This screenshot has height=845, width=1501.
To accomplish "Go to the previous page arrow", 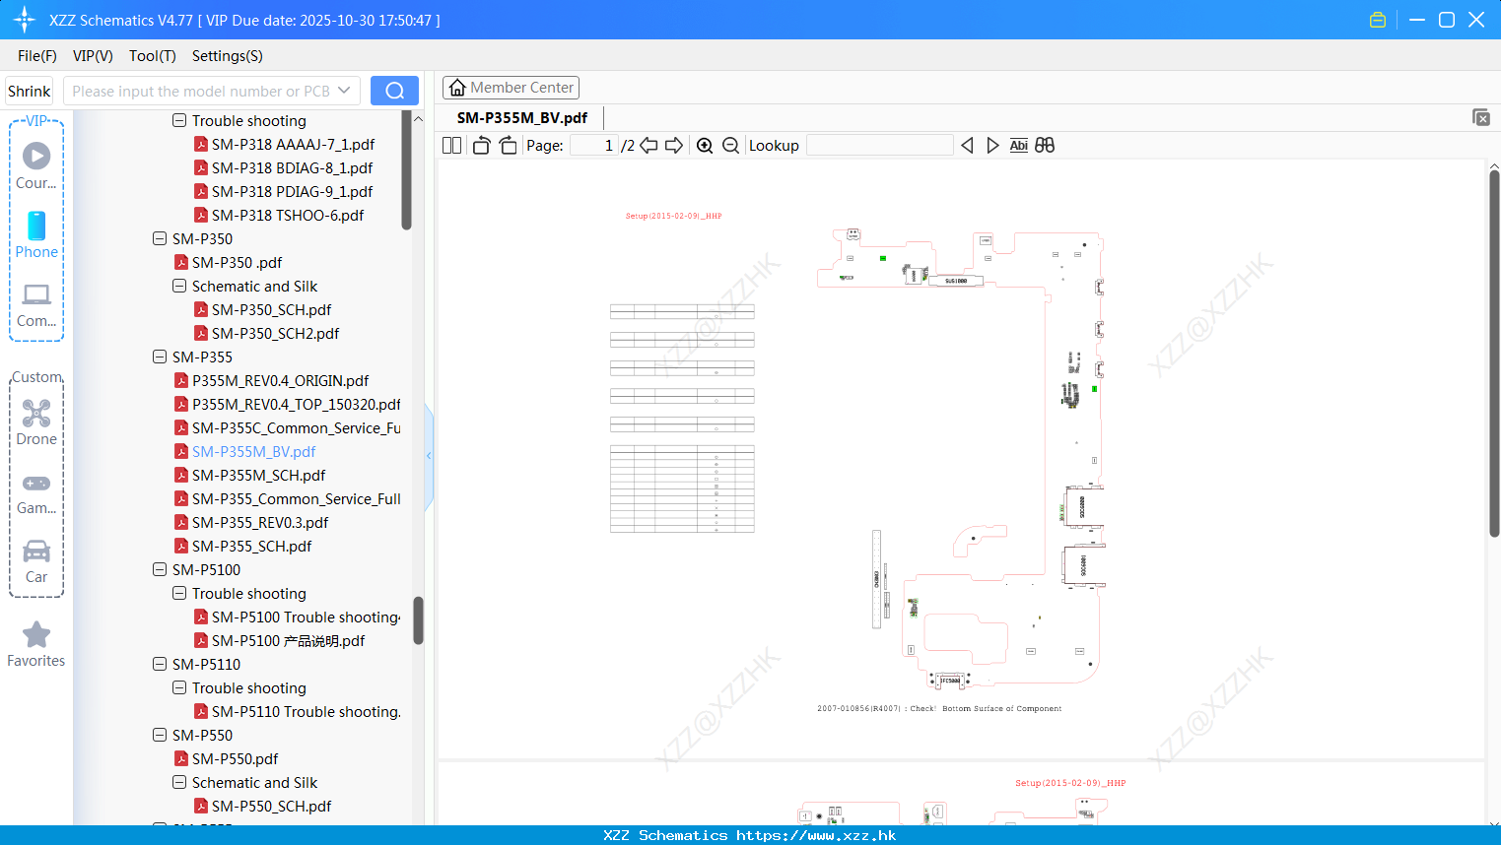I will (648, 146).
